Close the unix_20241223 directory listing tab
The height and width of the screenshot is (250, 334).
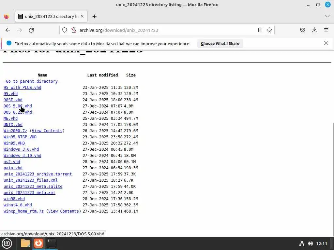click(x=82, y=16)
